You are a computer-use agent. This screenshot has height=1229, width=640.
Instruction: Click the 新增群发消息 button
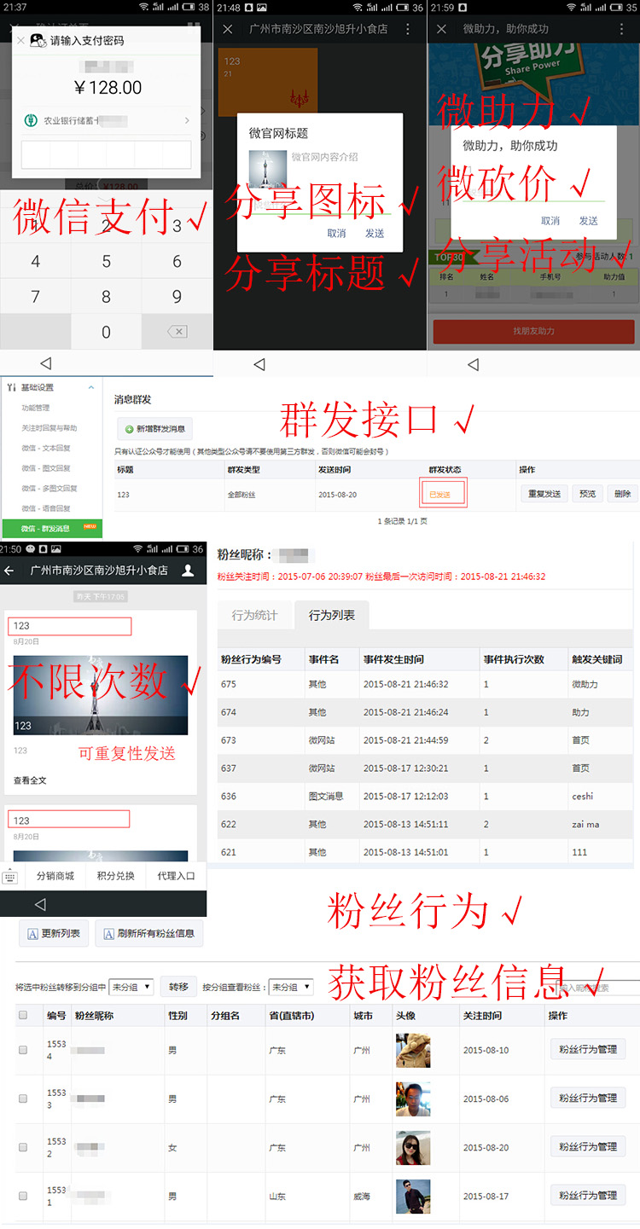[155, 429]
